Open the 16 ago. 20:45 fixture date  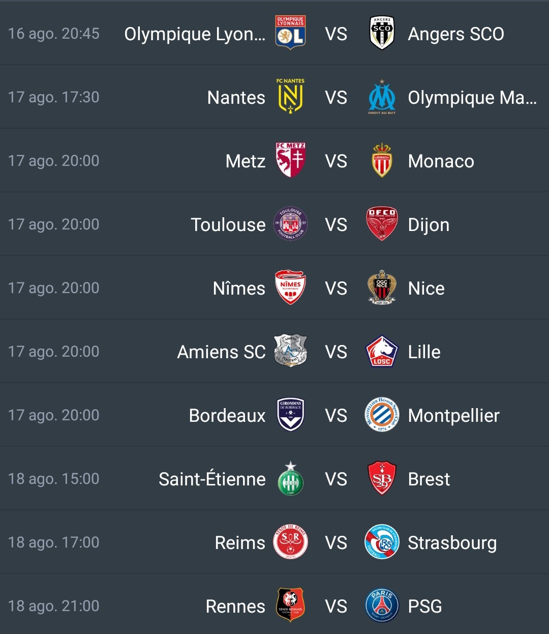(x=54, y=34)
